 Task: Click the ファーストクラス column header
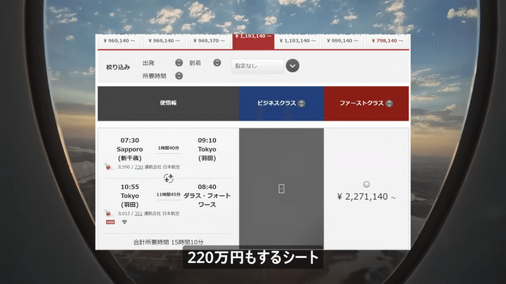366,103
